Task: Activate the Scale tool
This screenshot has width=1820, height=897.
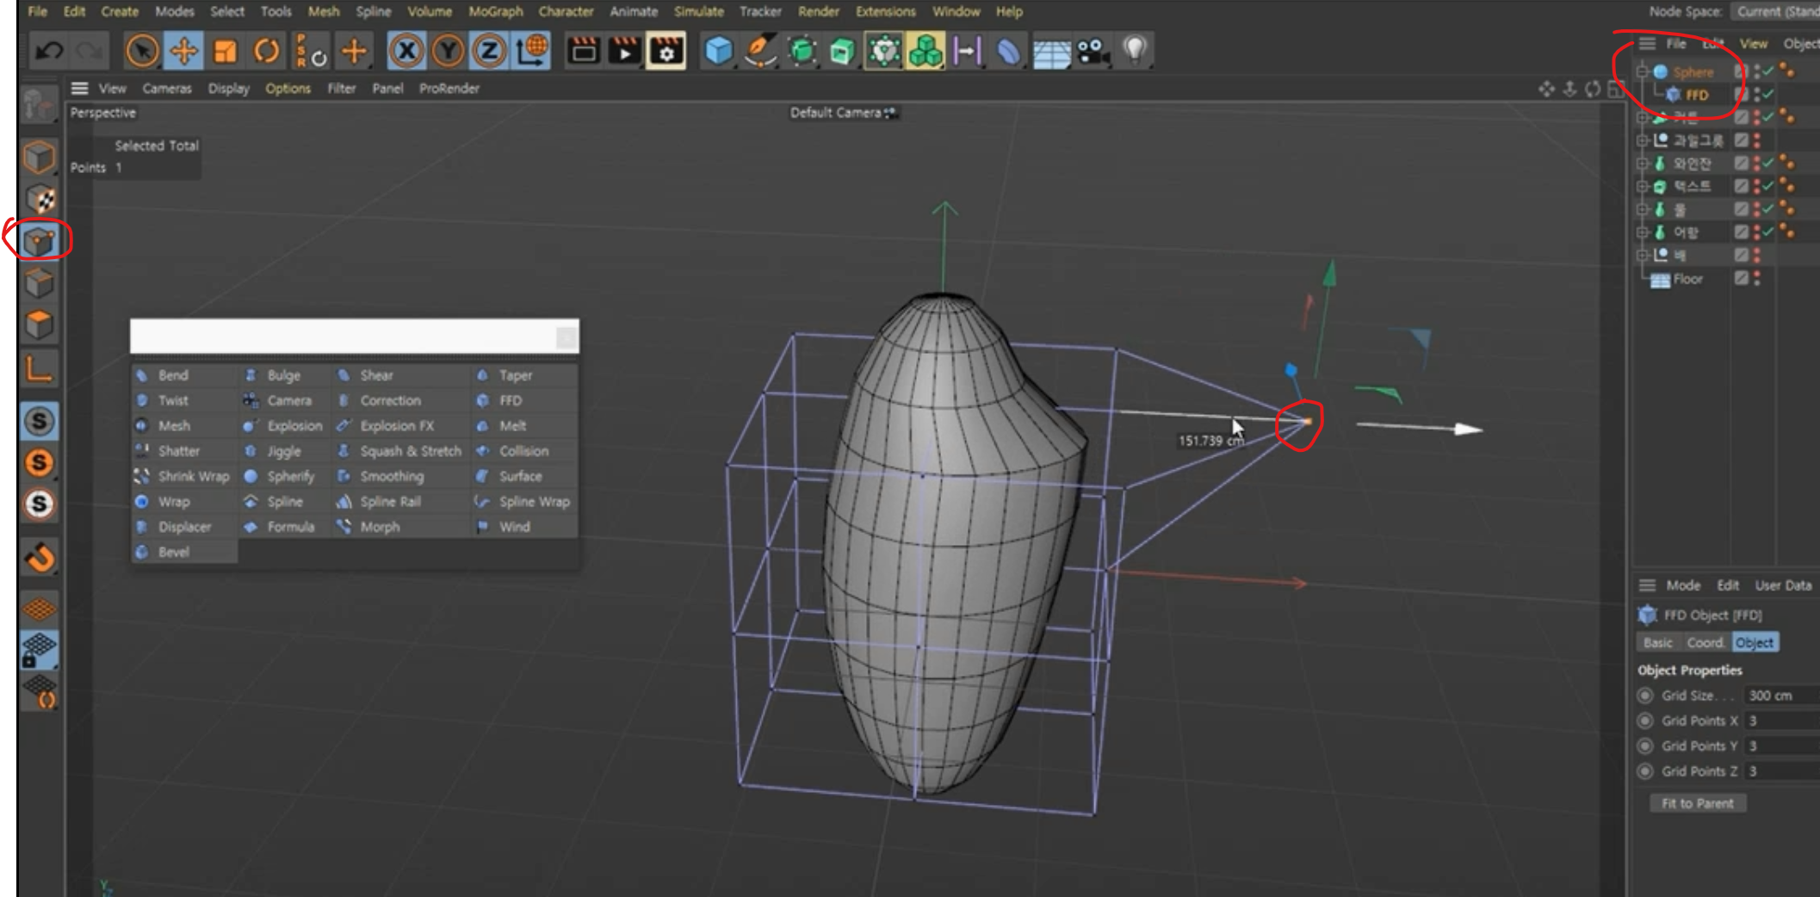Action: pyautogui.click(x=225, y=52)
